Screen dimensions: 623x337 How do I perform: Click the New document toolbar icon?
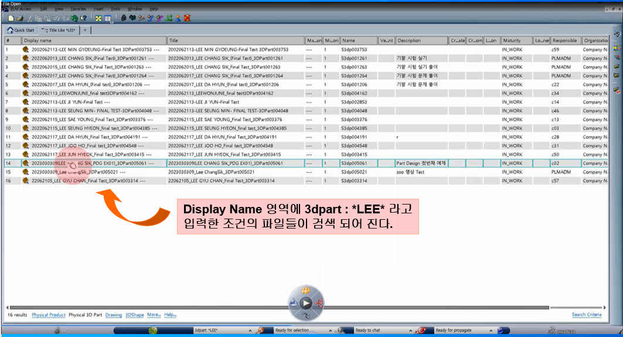(x=11, y=18)
